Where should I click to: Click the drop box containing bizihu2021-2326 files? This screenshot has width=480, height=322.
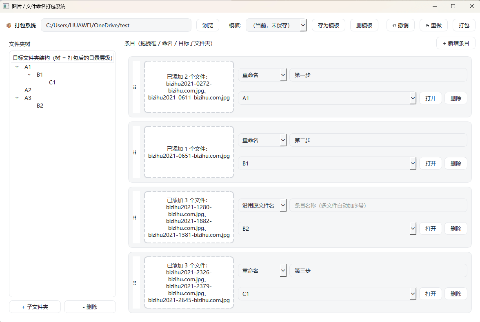pyautogui.click(x=189, y=282)
